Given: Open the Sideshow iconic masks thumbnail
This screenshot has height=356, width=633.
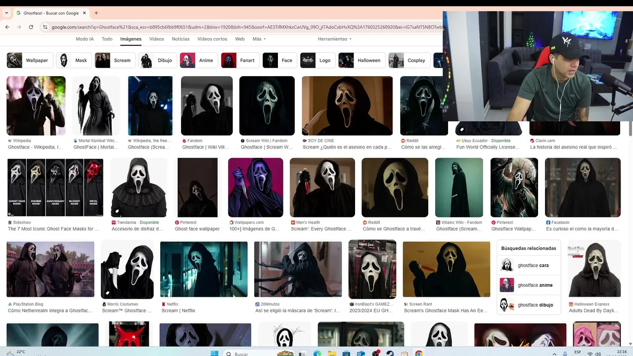Looking at the screenshot, I should (x=55, y=187).
